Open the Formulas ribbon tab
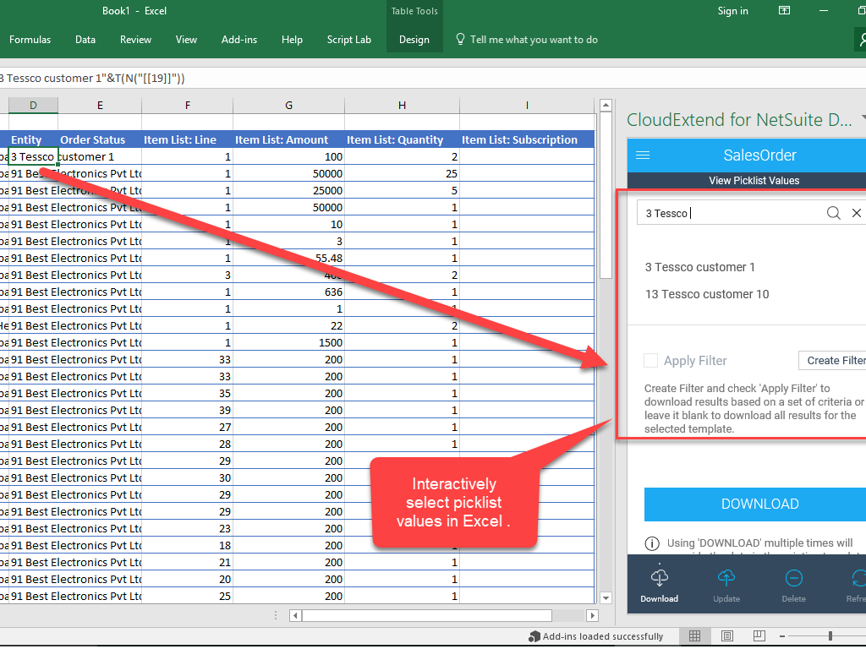This screenshot has width=866, height=649. pyautogui.click(x=30, y=40)
